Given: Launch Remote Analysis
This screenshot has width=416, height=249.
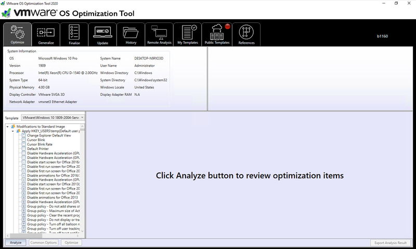Looking at the screenshot, I should point(159,34).
